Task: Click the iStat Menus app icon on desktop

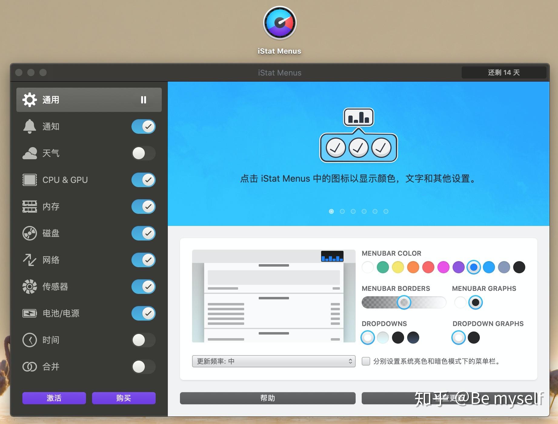Action: 280,23
